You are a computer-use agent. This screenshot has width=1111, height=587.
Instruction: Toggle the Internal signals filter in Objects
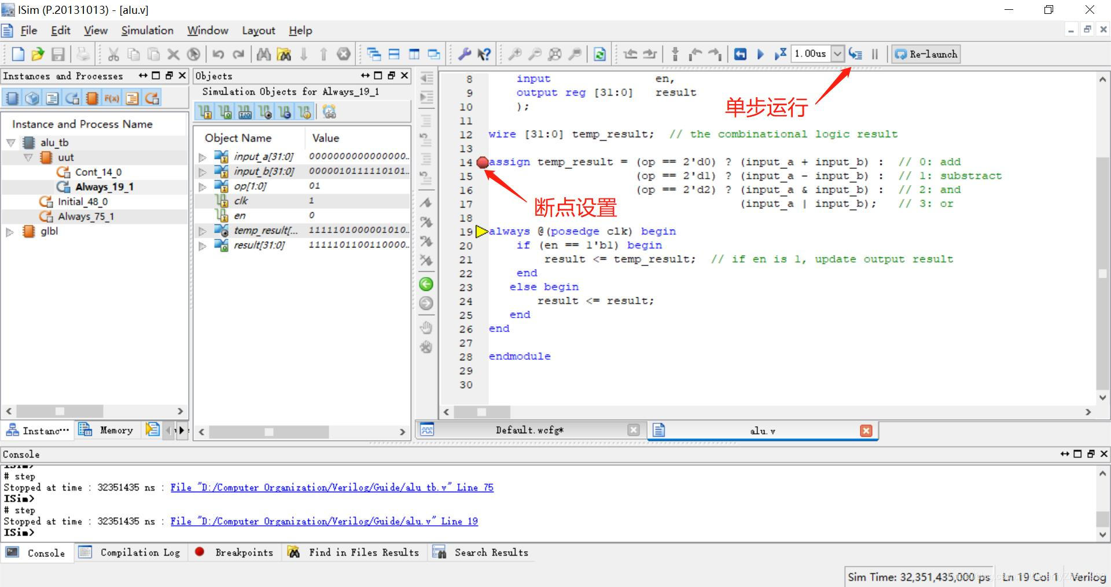tap(264, 112)
